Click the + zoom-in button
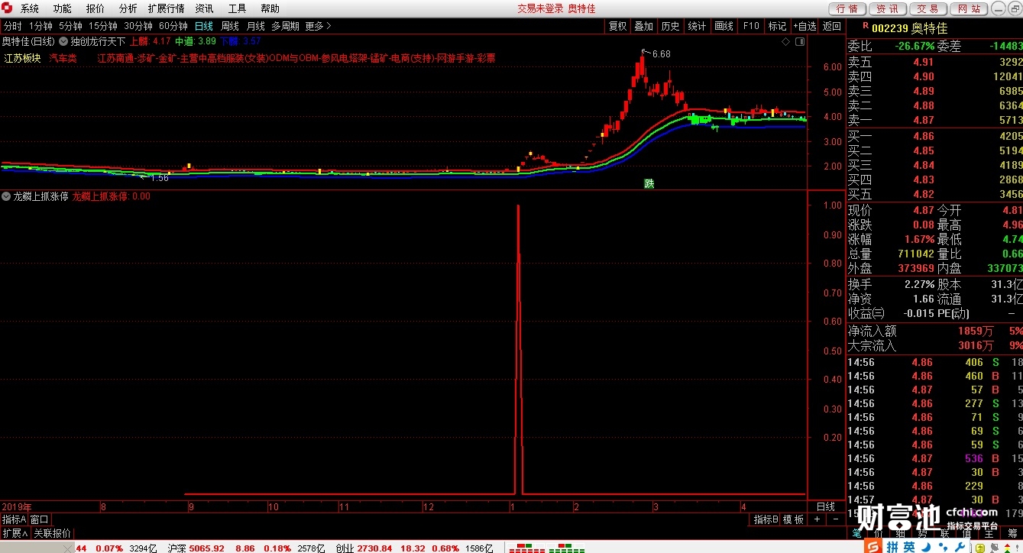Viewport: 1023px width, 553px height. 816,519
